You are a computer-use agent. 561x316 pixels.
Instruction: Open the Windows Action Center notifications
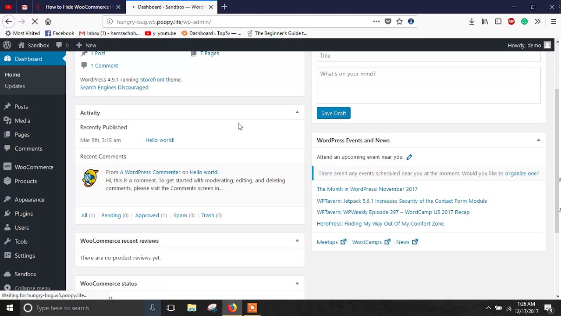pyautogui.click(x=548, y=308)
